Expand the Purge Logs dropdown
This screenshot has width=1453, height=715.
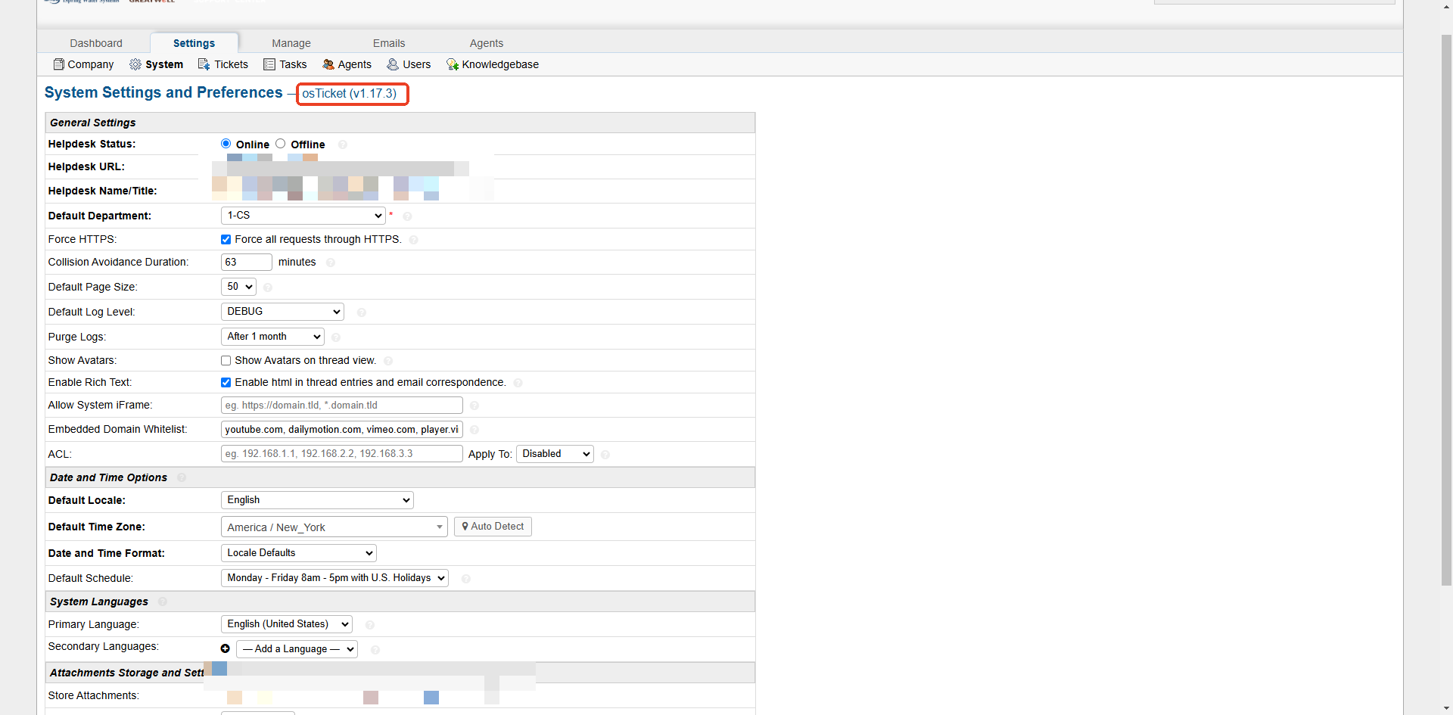(x=272, y=337)
